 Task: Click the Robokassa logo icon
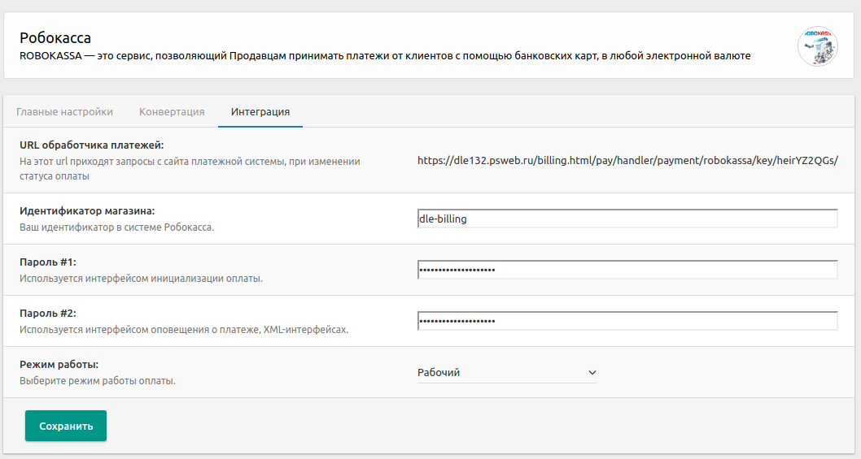pos(818,46)
